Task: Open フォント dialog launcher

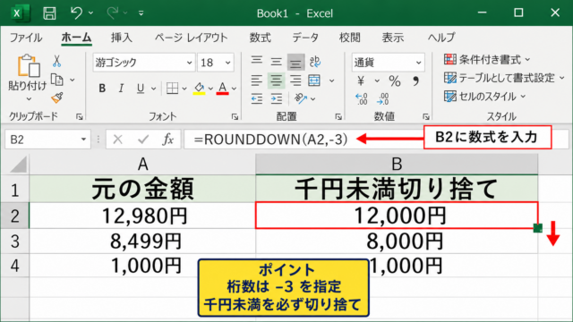Action: [x=235, y=117]
